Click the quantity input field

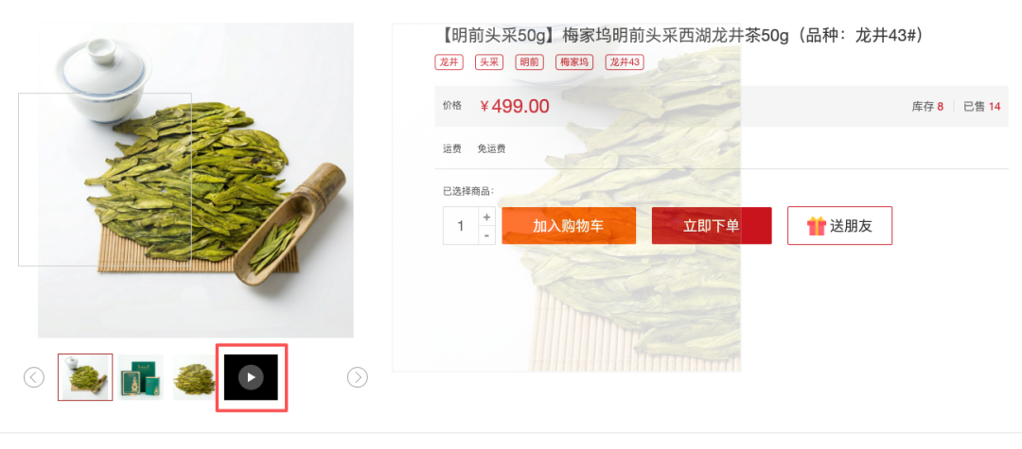461,226
